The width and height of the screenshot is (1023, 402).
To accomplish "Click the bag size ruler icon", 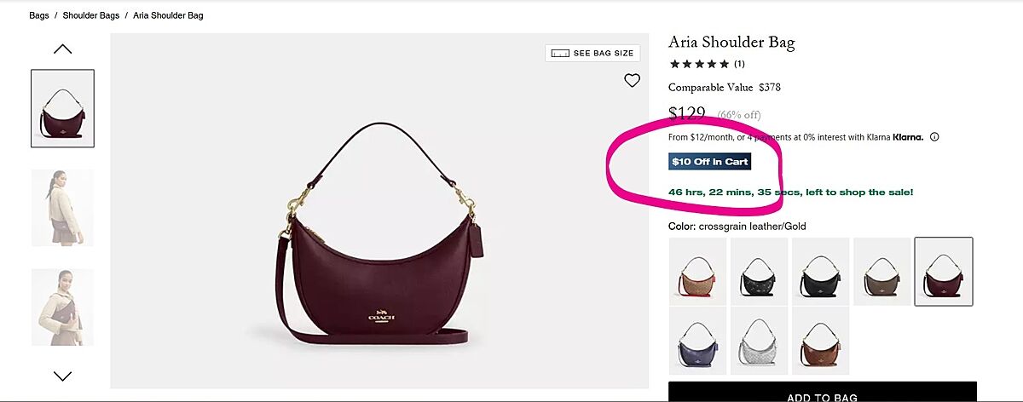I will pos(560,53).
